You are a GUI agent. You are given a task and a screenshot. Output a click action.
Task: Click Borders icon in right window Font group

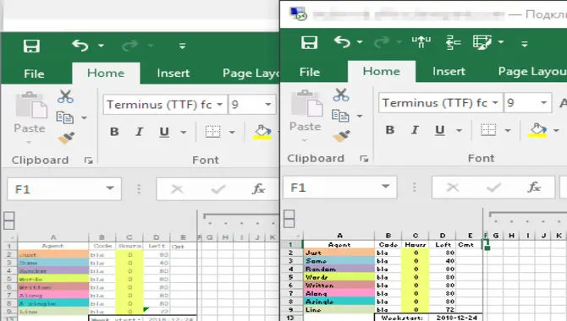point(488,130)
